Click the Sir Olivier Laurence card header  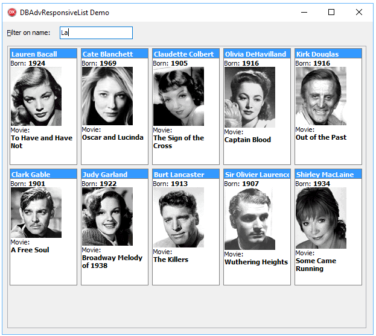click(x=257, y=175)
